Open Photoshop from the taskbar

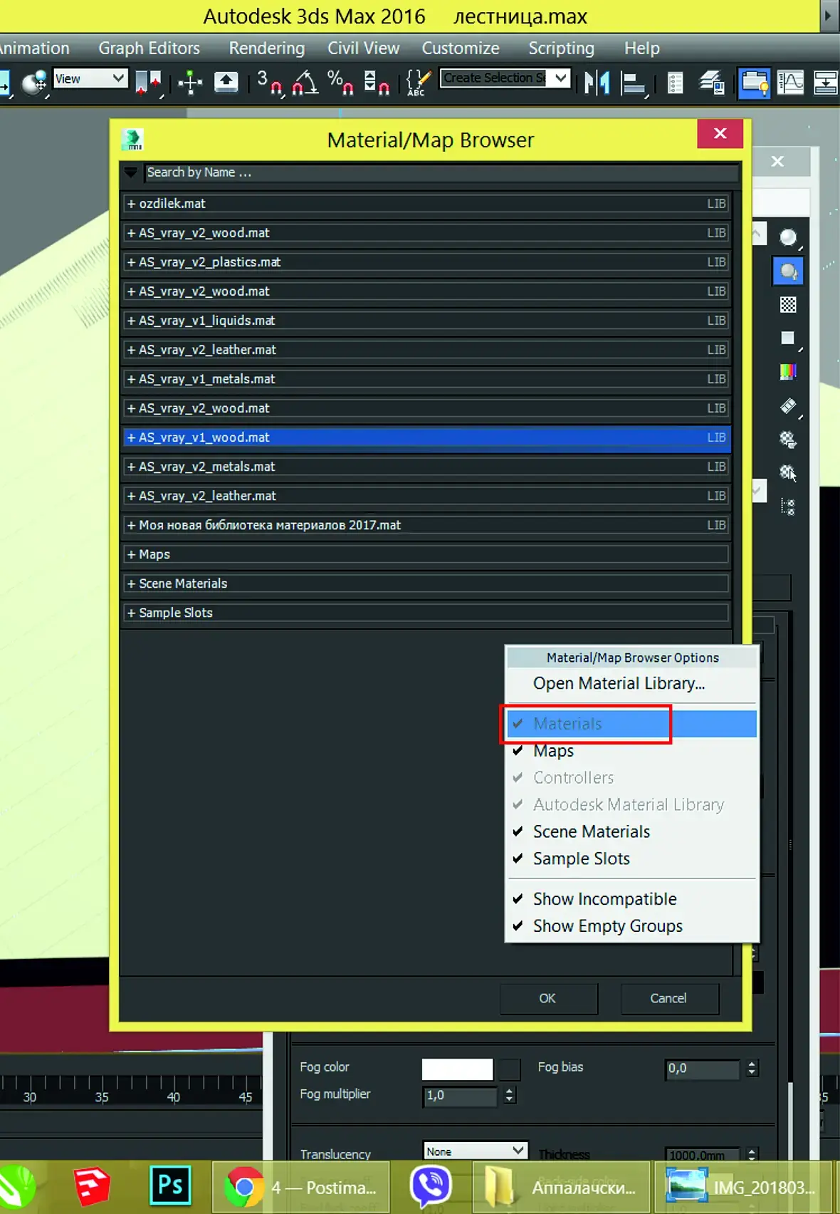click(x=170, y=1186)
